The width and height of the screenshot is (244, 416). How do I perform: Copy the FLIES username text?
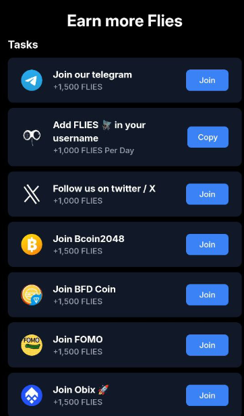tap(208, 137)
